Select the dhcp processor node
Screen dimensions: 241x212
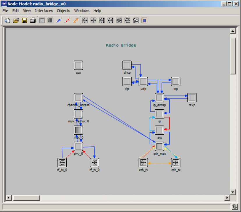click(127, 65)
